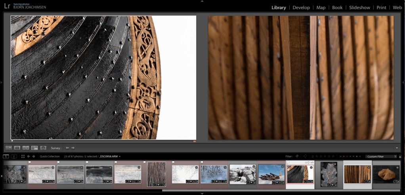Toggle flag on the first survey photo
This screenshot has height=195, width=405.
click(x=12, y=141)
